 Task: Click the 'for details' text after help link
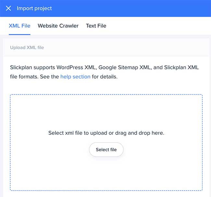coord(105,77)
